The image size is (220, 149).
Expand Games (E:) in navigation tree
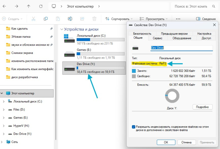click(x=4, y=118)
